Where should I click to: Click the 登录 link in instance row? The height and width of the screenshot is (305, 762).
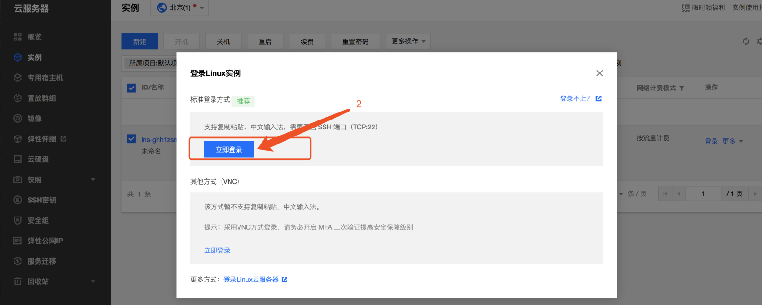(711, 141)
